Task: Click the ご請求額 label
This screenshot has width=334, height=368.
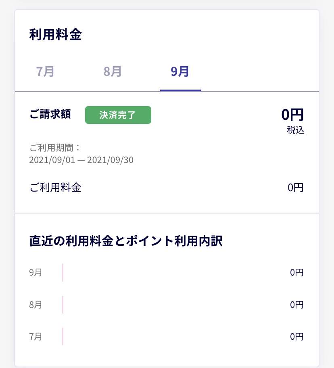Action: 50,115
